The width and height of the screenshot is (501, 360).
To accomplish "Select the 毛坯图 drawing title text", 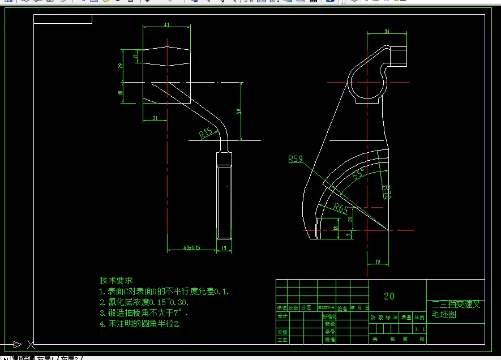I will [x=444, y=314].
